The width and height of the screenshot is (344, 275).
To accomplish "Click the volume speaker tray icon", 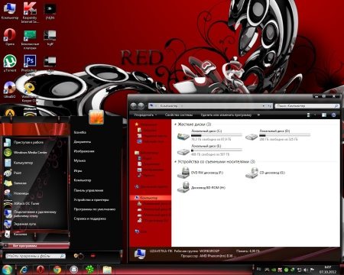I will pos(305,270).
